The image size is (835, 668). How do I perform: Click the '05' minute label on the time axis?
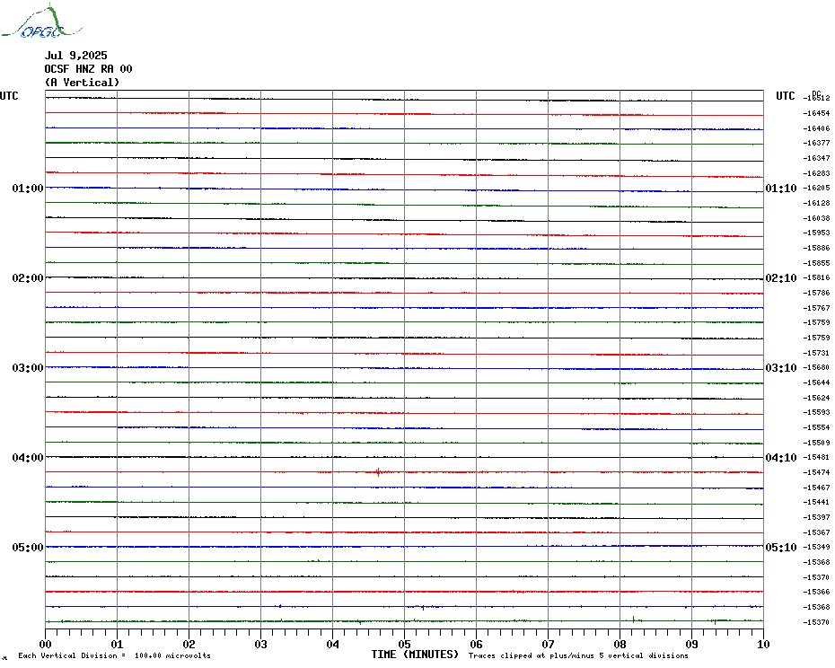405,645
